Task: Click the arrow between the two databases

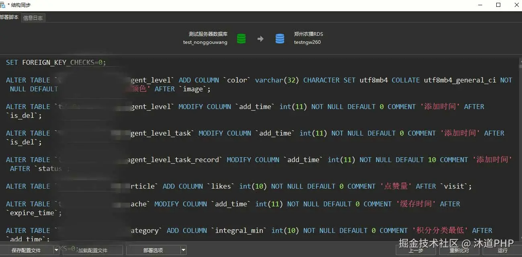Action: pos(260,39)
